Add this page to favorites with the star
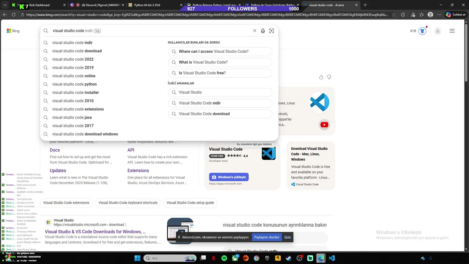 click(x=394, y=15)
